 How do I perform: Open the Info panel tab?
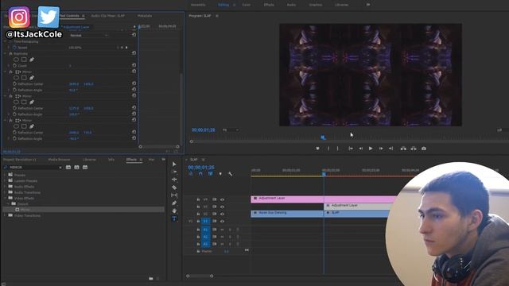coord(111,160)
